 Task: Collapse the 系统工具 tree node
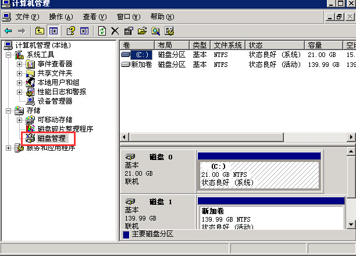(9, 55)
